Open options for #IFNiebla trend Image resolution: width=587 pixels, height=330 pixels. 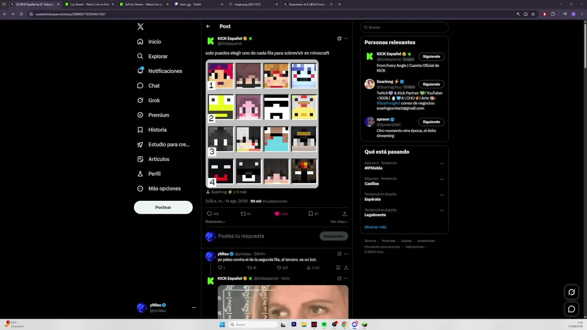(442, 164)
